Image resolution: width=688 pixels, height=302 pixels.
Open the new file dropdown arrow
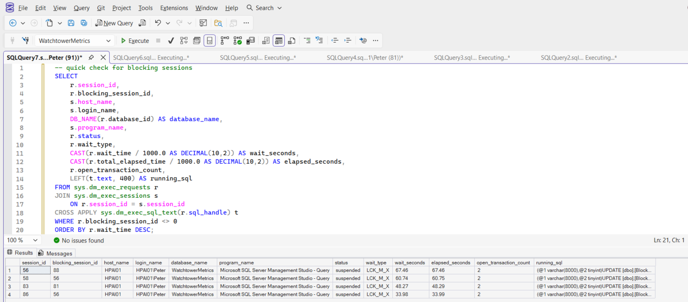[60, 23]
